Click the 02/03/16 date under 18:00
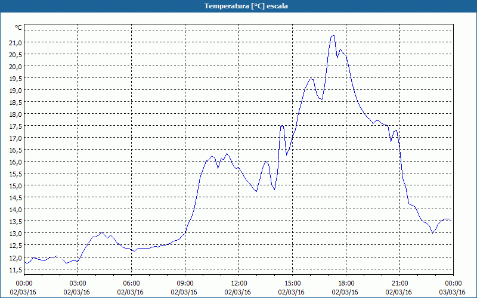 click(x=345, y=292)
